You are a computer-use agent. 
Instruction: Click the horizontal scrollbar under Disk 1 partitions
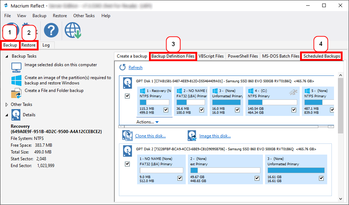[226, 126]
